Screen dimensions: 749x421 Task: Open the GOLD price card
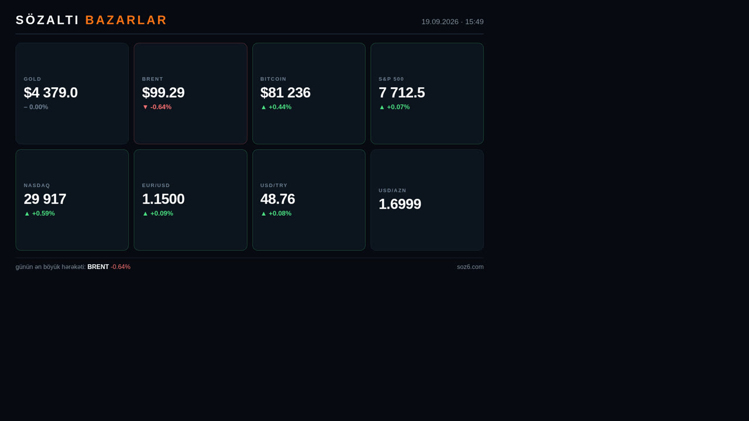tap(72, 94)
